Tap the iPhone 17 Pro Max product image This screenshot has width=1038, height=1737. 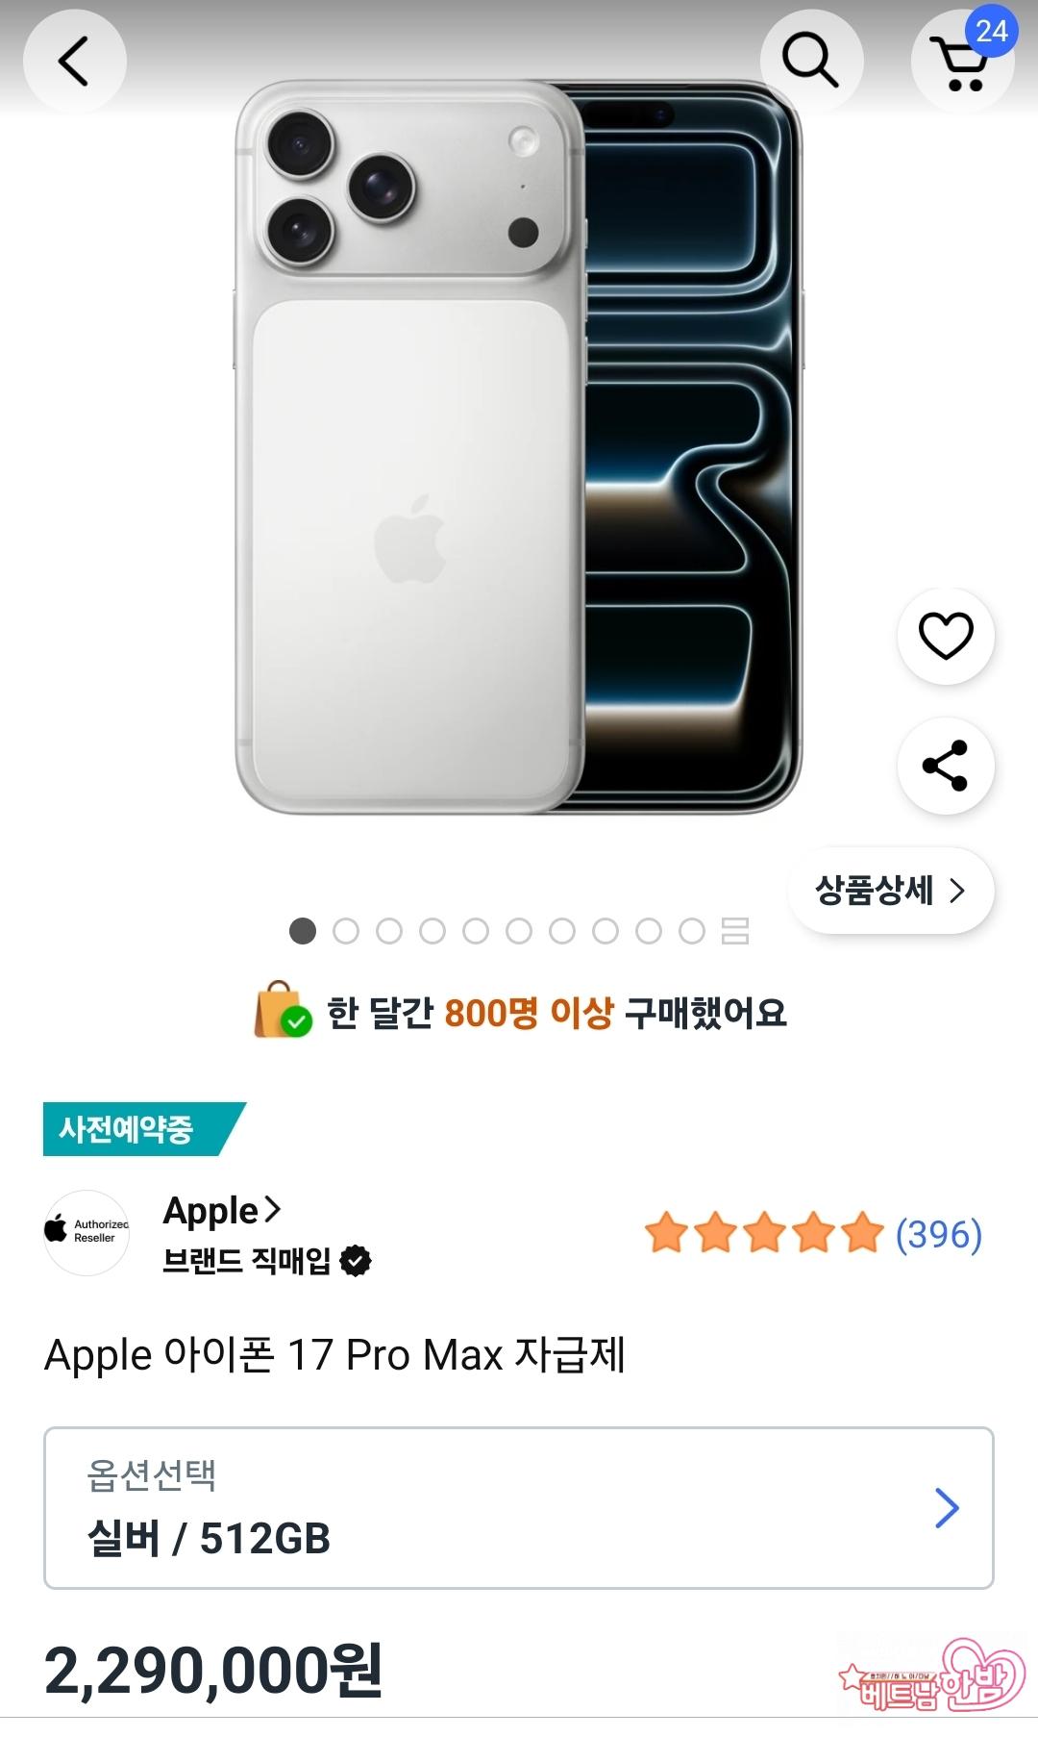(x=518, y=447)
